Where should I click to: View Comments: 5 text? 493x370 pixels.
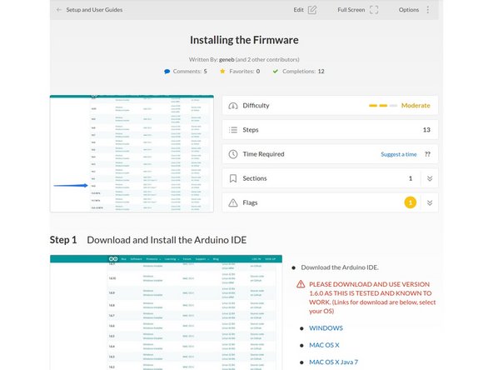(x=190, y=71)
